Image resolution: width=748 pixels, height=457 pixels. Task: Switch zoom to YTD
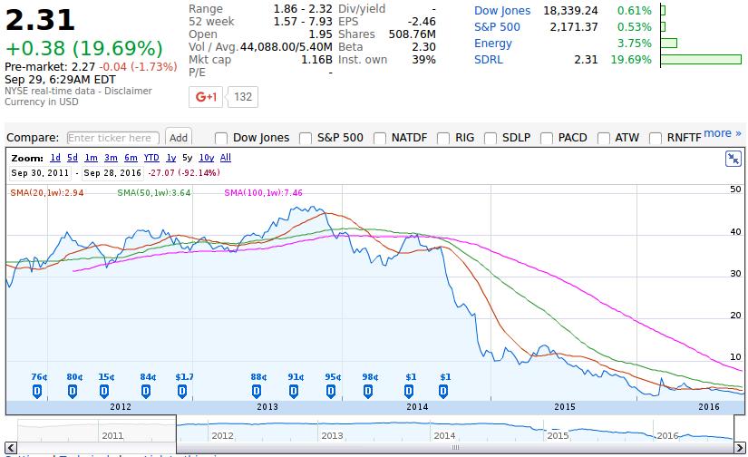pyautogui.click(x=151, y=158)
